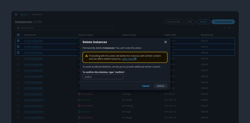This screenshot has height=123, width=250.
Task: Select the checkbox for instance XLOWCQQFJJHM812
Action: [x=18, y=112]
